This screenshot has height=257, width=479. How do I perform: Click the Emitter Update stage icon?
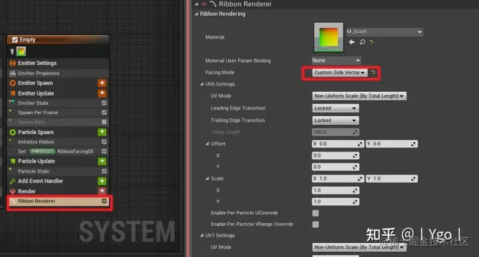(x=13, y=93)
